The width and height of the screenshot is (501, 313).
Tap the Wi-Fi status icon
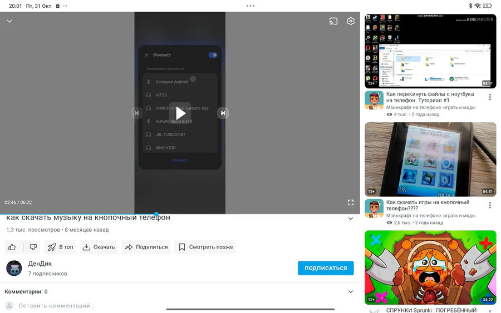tap(478, 6)
